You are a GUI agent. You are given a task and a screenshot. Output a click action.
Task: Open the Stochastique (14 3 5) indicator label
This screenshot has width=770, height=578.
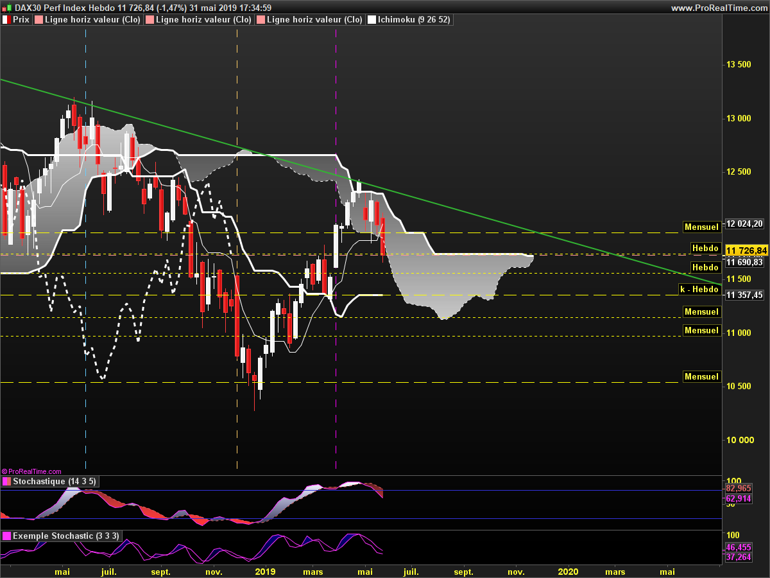53,481
